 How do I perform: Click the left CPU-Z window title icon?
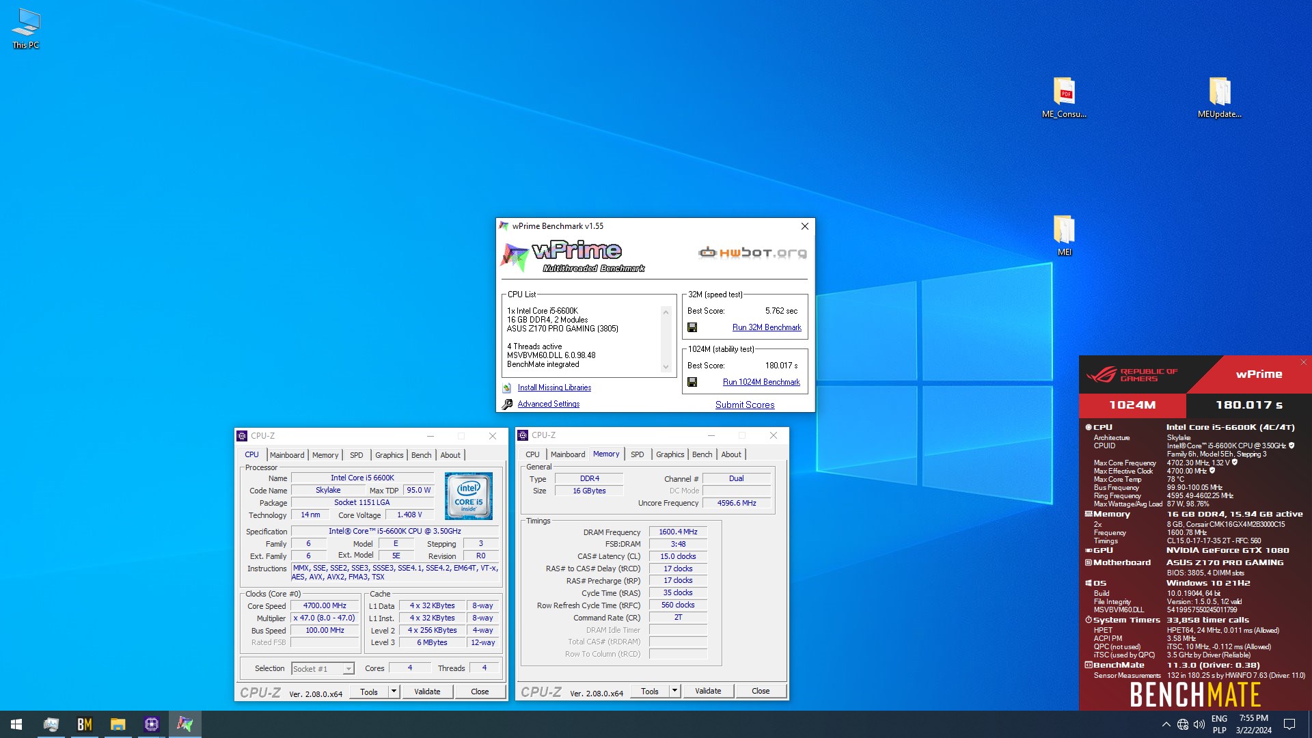(x=242, y=435)
